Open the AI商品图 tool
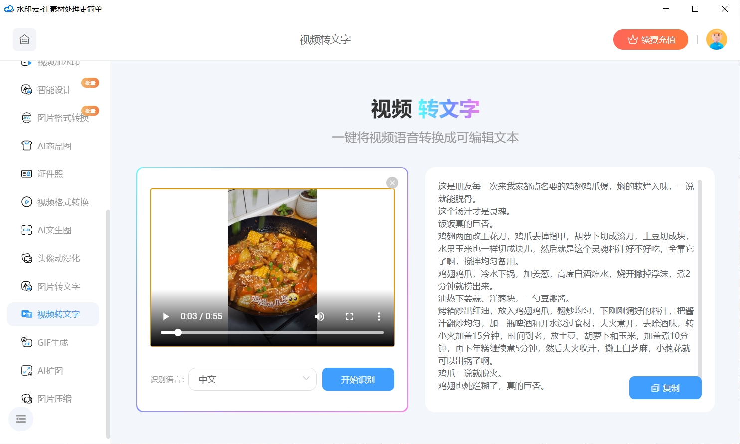The image size is (740, 444). (54, 146)
